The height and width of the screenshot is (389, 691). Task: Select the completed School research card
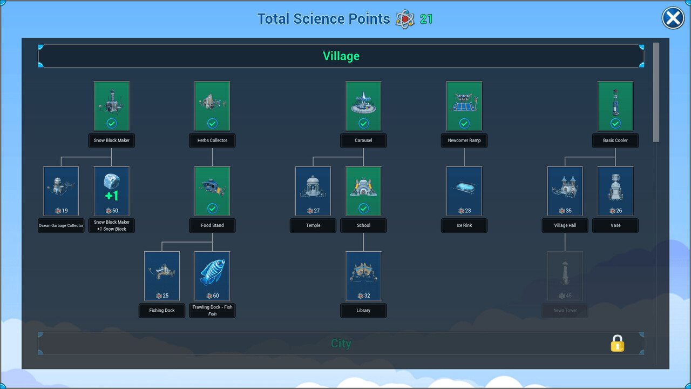pyautogui.click(x=363, y=191)
